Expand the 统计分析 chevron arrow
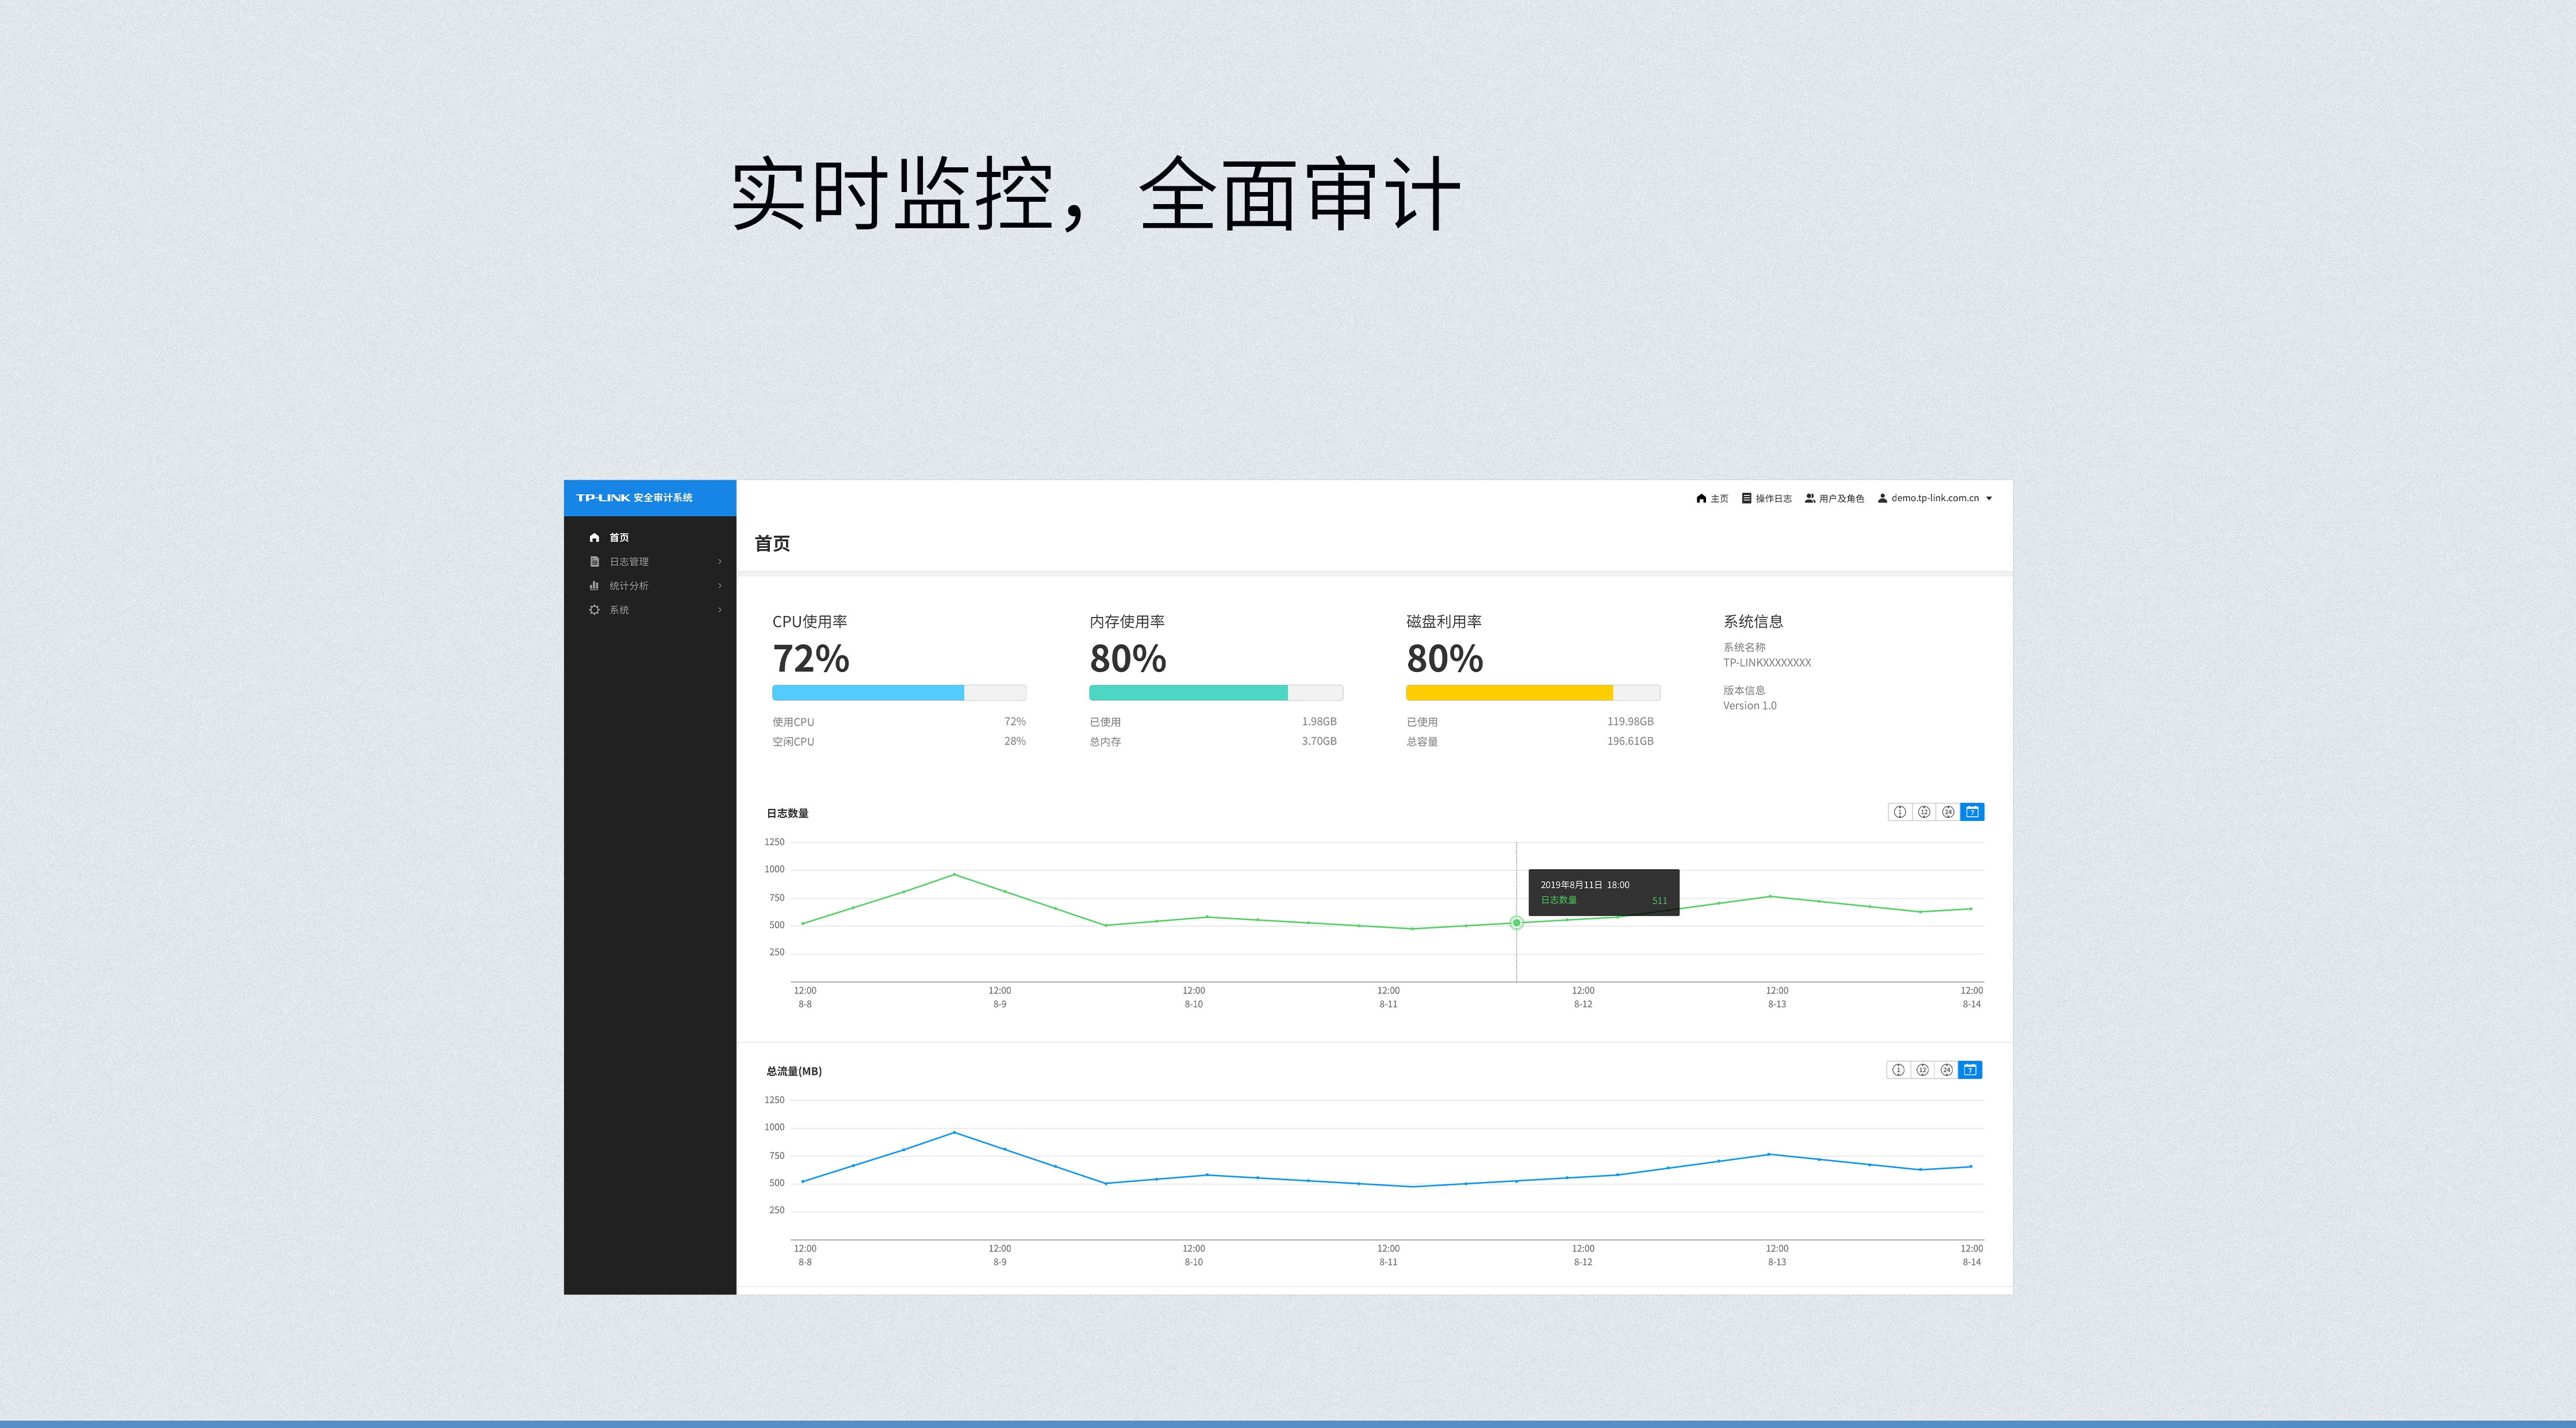This screenshot has width=2576, height=1428. pos(720,586)
